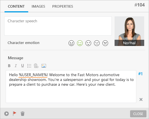Open the CONTENT tab
The image size is (149, 119).
(16, 6)
